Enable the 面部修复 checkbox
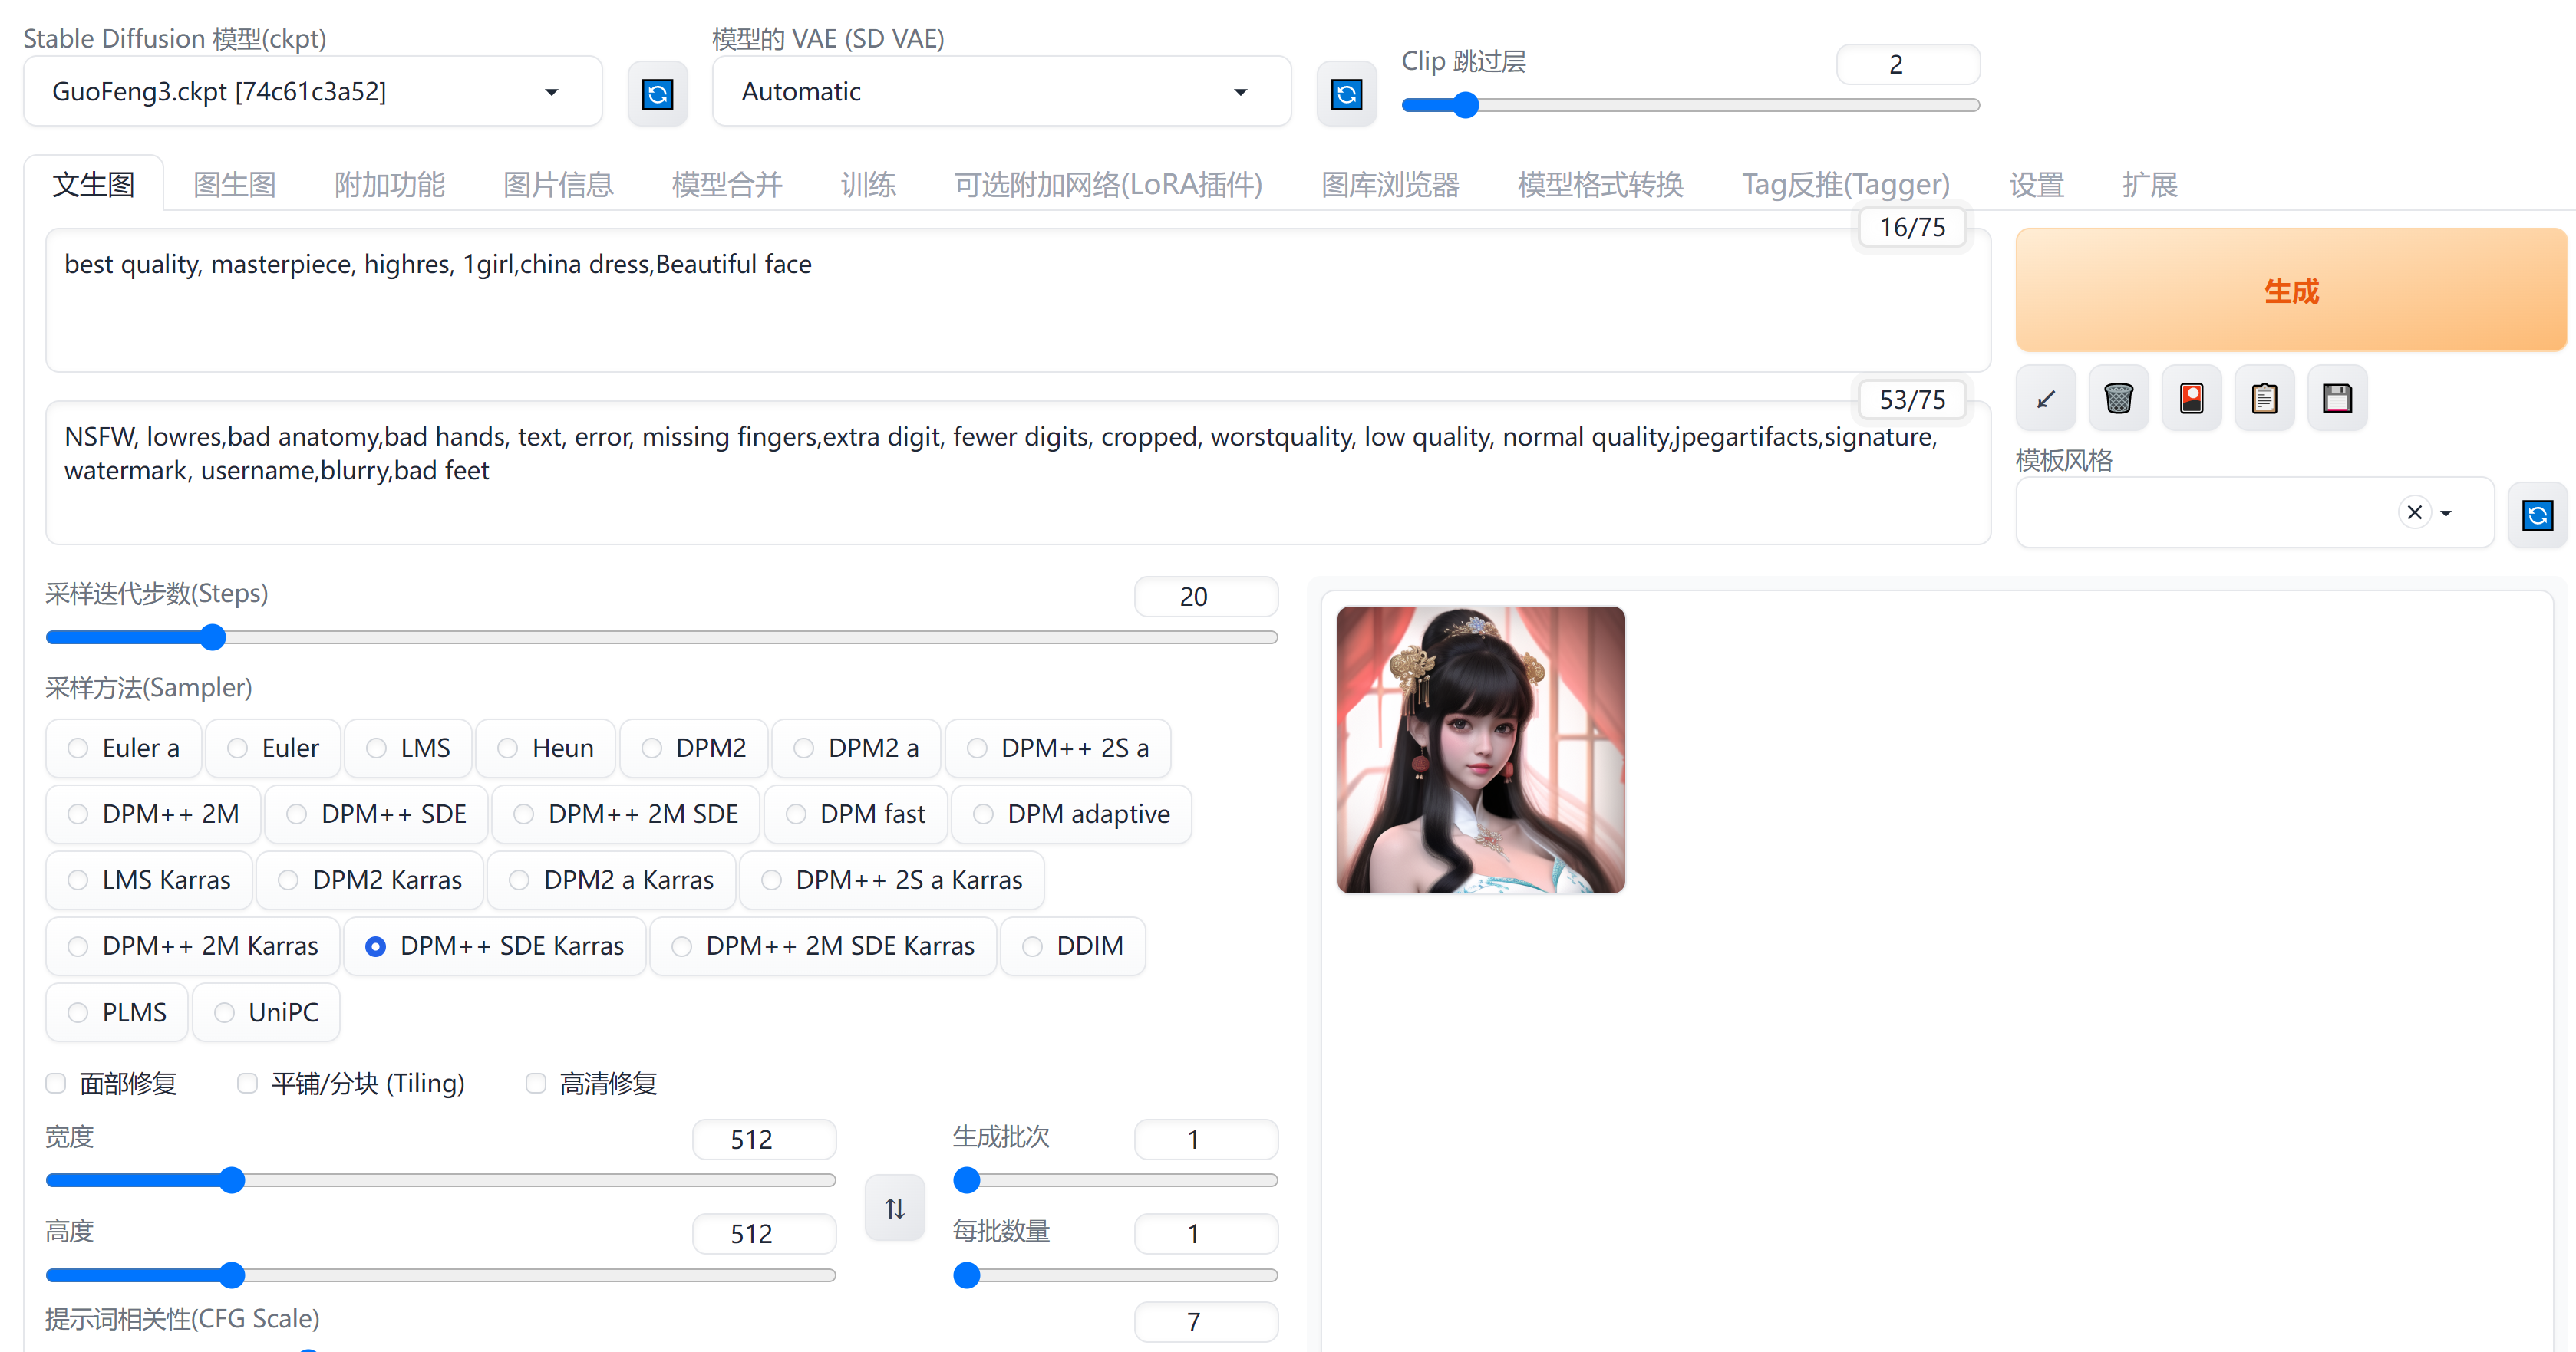 tap(57, 1083)
